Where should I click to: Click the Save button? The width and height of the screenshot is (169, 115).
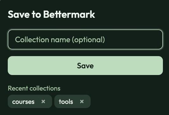(x=85, y=65)
